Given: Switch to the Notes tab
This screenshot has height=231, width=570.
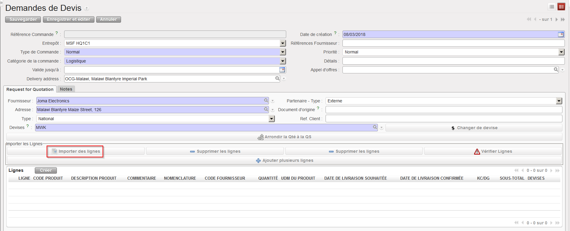Looking at the screenshot, I should pos(66,89).
